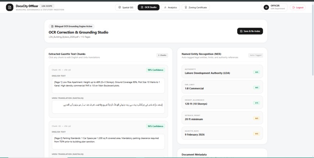
Task: Select the 20 ft minimum setback entity
Action: [222, 118]
